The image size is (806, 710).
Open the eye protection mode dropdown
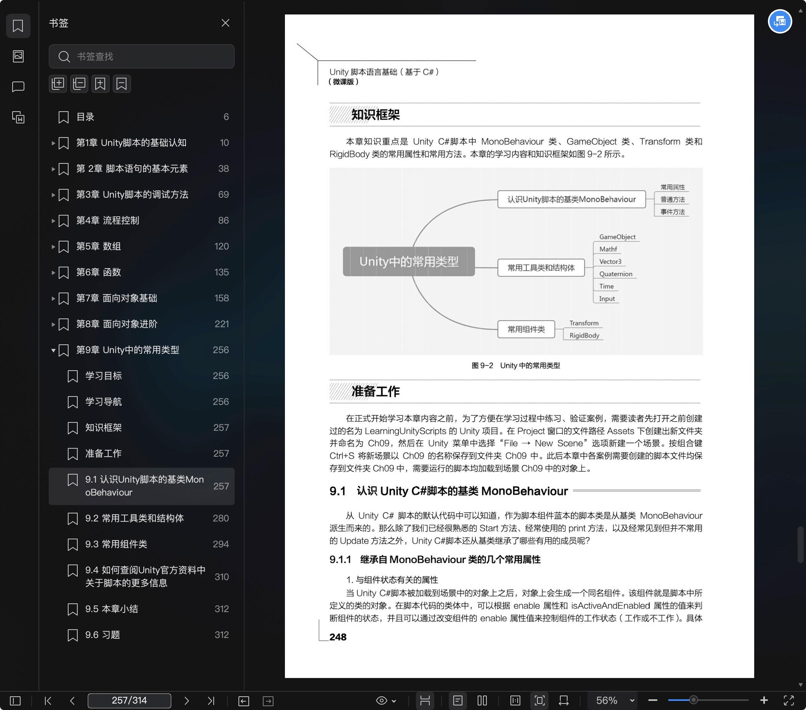pyautogui.click(x=385, y=700)
